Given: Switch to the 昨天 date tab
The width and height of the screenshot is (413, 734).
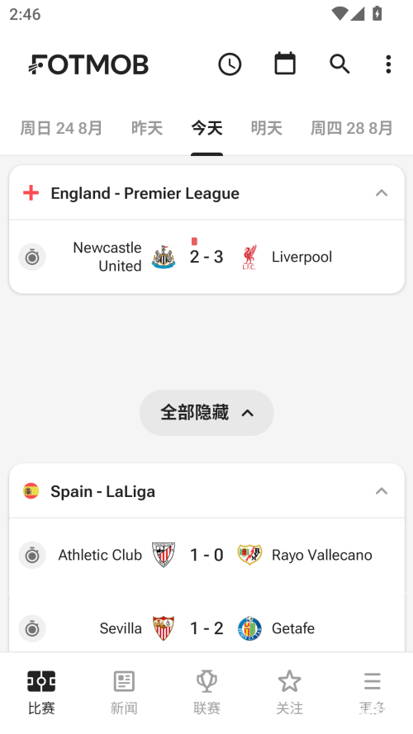Looking at the screenshot, I should 147,128.
